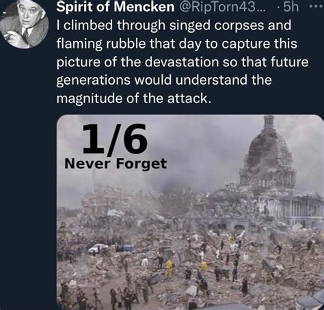Open the attached rubble photo
The image size is (324, 310).
click(x=190, y=212)
